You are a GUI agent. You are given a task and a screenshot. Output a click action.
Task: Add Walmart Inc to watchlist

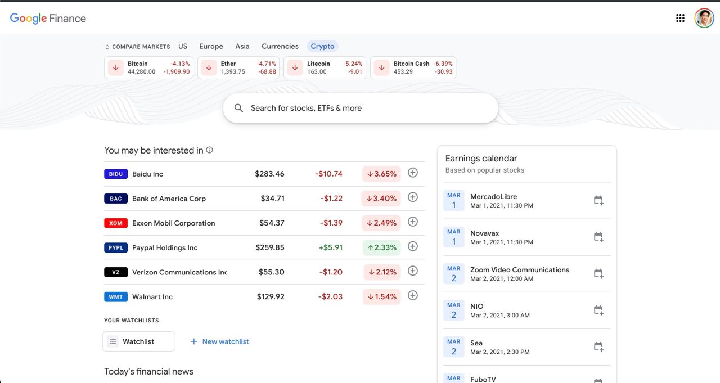[x=413, y=295]
